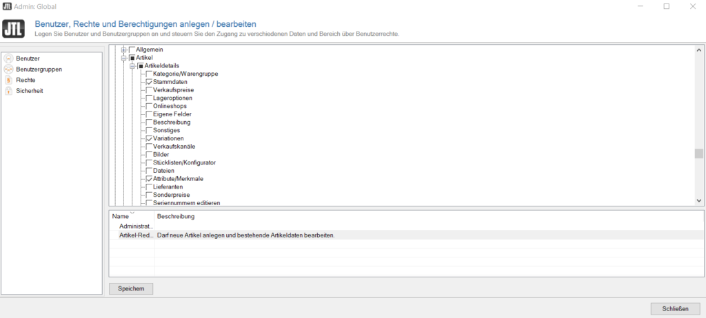Switch to the Sicherheit section

tap(30, 91)
